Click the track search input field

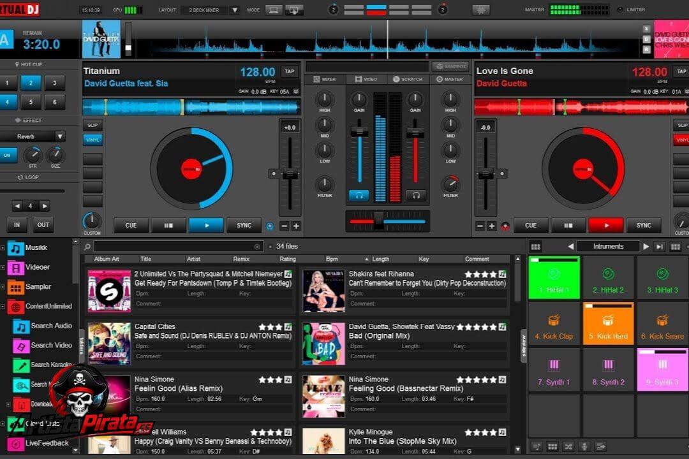click(178, 247)
